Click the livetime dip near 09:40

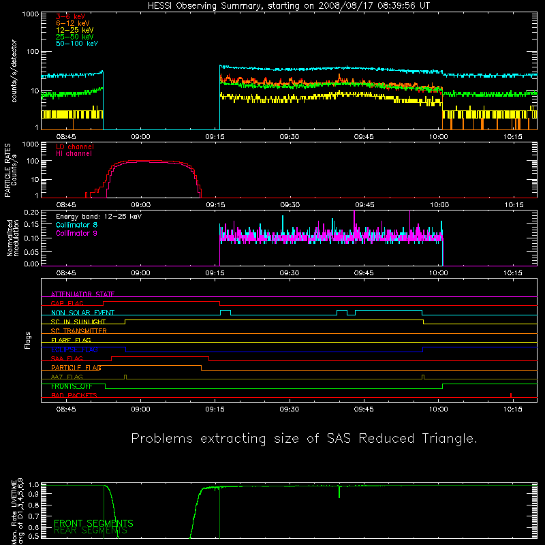coord(339,492)
